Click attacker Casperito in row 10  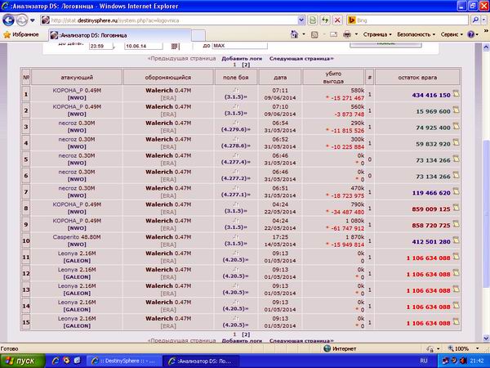pos(66,237)
